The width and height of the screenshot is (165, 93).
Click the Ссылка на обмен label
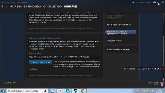point(35,53)
